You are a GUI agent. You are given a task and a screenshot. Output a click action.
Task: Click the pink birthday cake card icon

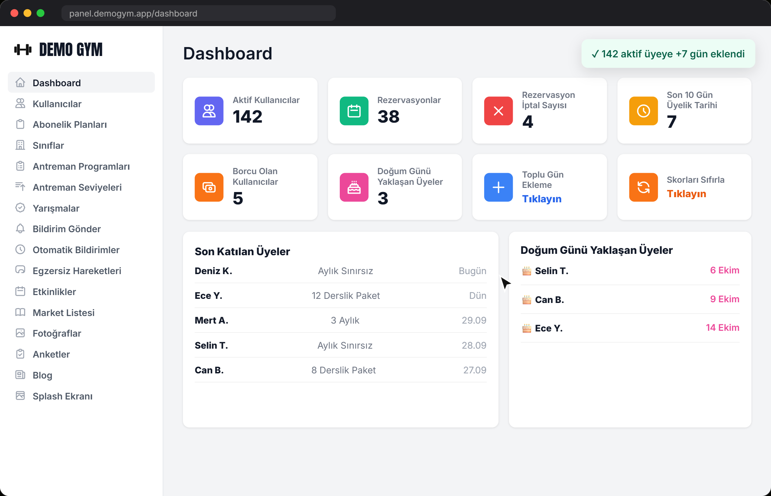(354, 187)
